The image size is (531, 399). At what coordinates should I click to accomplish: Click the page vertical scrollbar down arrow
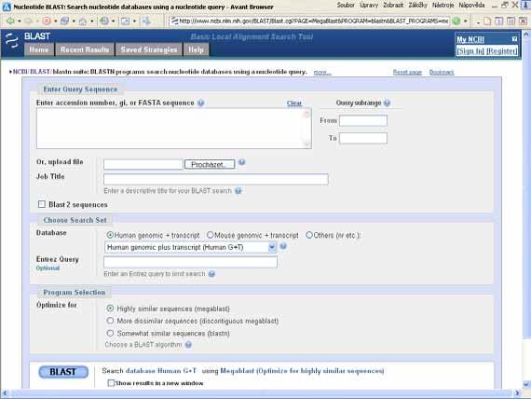point(526,384)
